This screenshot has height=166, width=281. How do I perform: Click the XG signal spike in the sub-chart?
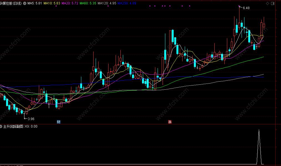click(x=259, y=147)
